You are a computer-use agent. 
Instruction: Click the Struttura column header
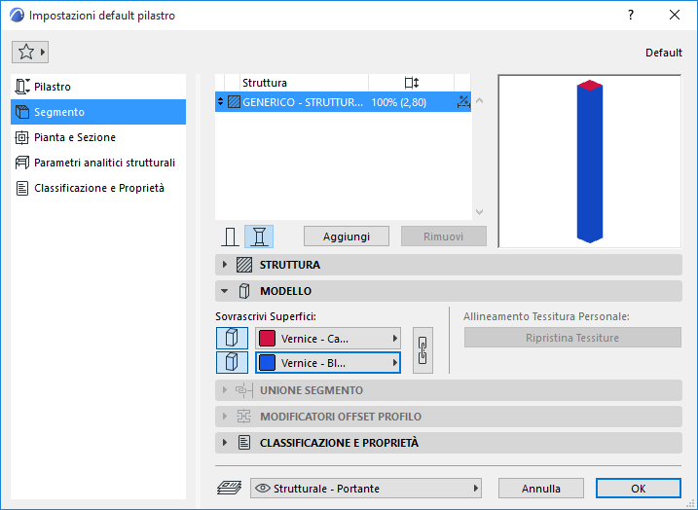coord(304,83)
